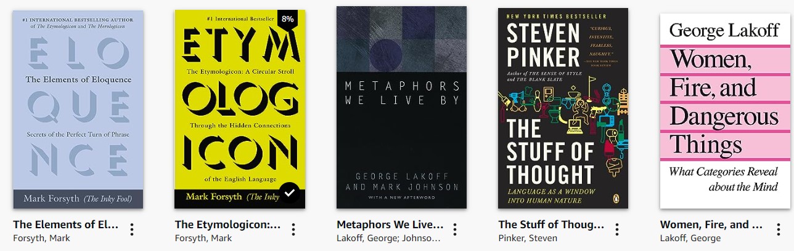
Task: Click the title text "Metaphors We Live..."
Action: click(x=390, y=225)
